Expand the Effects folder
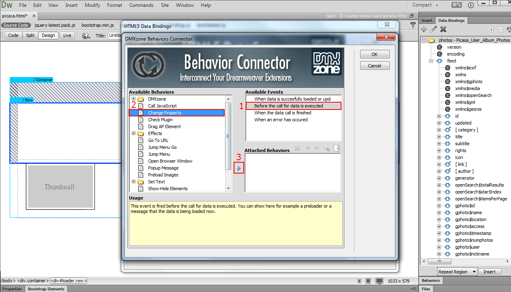 click(x=133, y=133)
